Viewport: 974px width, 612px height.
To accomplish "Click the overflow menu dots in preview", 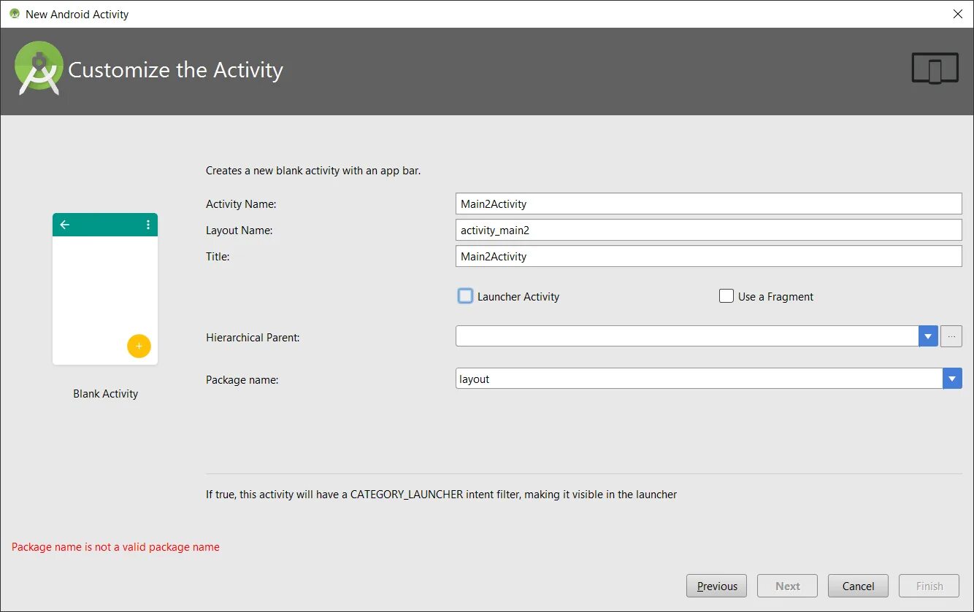I will tap(147, 225).
